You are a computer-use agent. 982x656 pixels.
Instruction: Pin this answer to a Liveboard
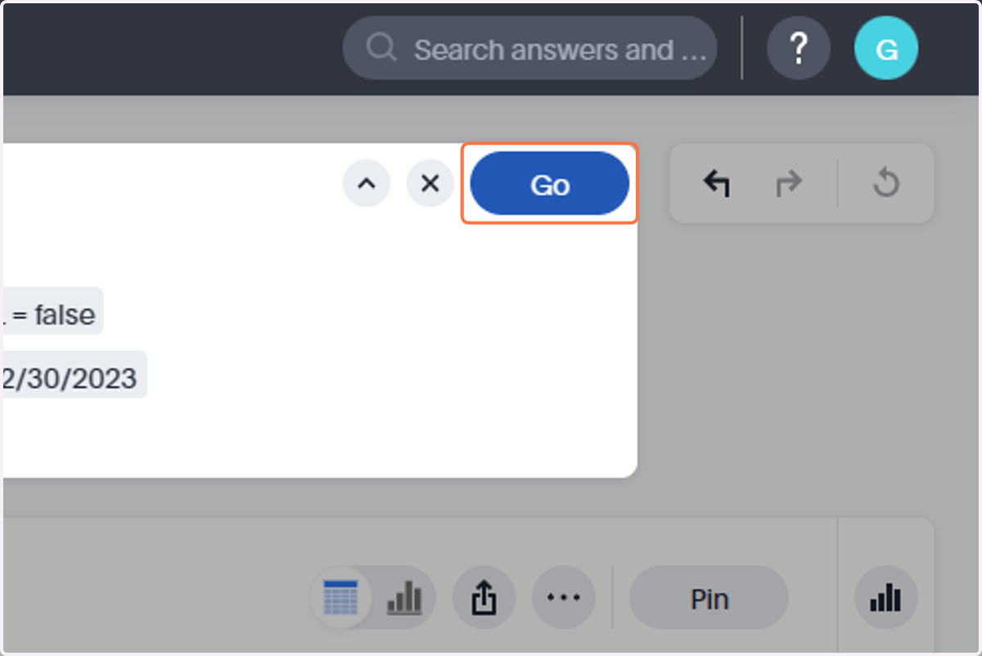[x=709, y=598]
